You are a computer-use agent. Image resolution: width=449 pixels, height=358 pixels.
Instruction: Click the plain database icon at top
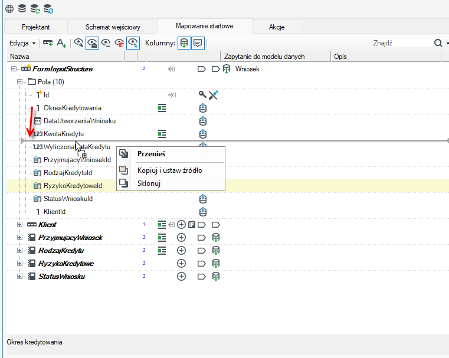tap(22, 9)
